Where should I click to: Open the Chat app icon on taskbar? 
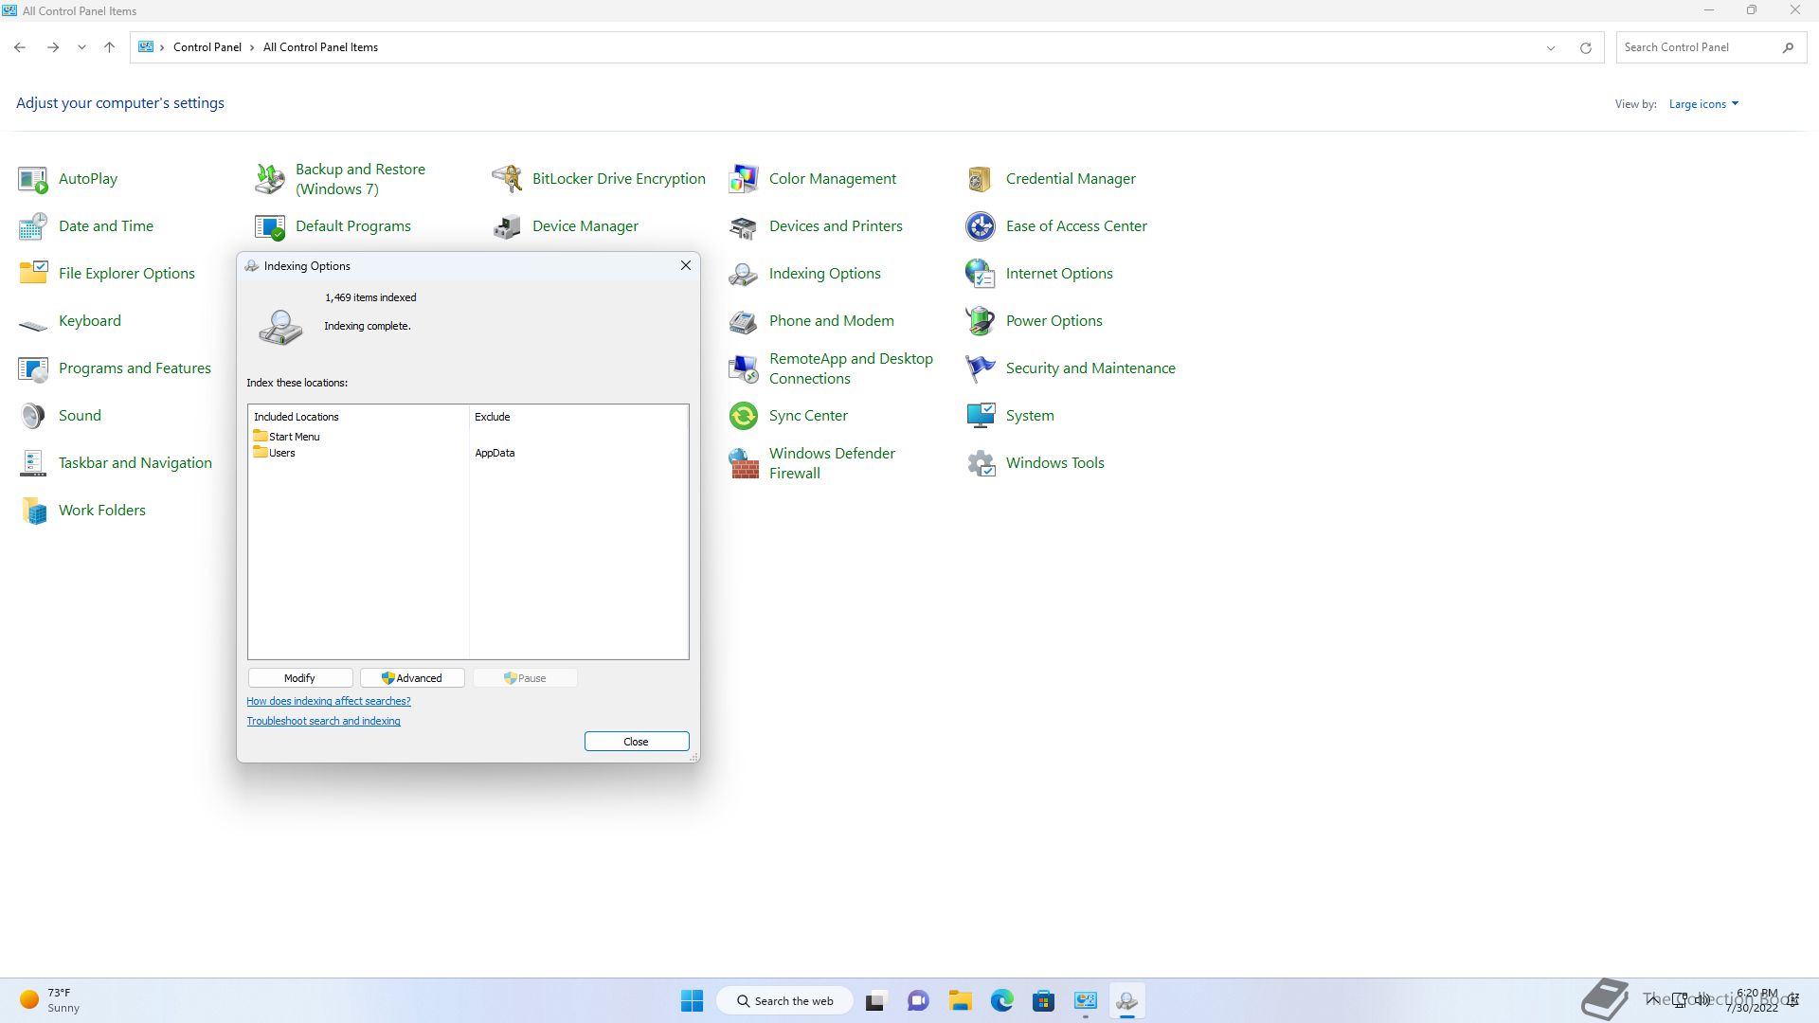click(x=918, y=1000)
